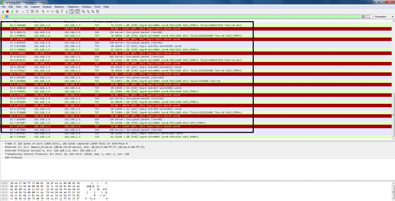Open display filter history dropdown arrow
This screenshot has height=201, width=395.
(372, 17)
